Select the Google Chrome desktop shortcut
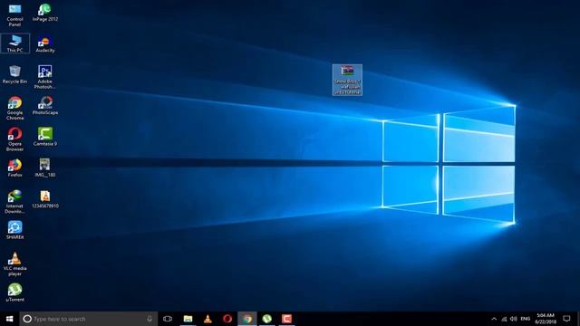The image size is (580, 326). coord(14,108)
